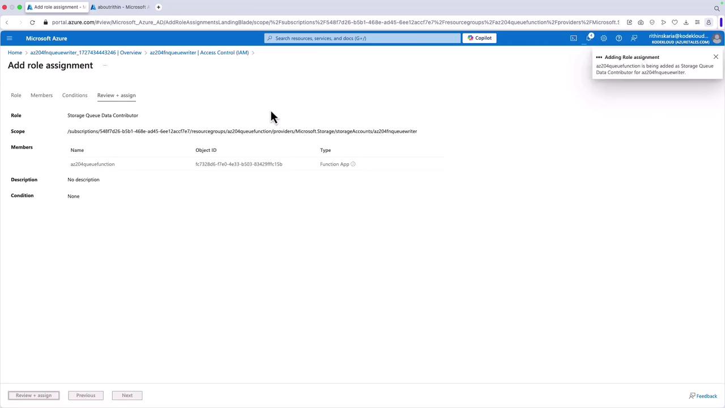Click the Condition value None
This screenshot has width=725, height=408.
(73, 196)
